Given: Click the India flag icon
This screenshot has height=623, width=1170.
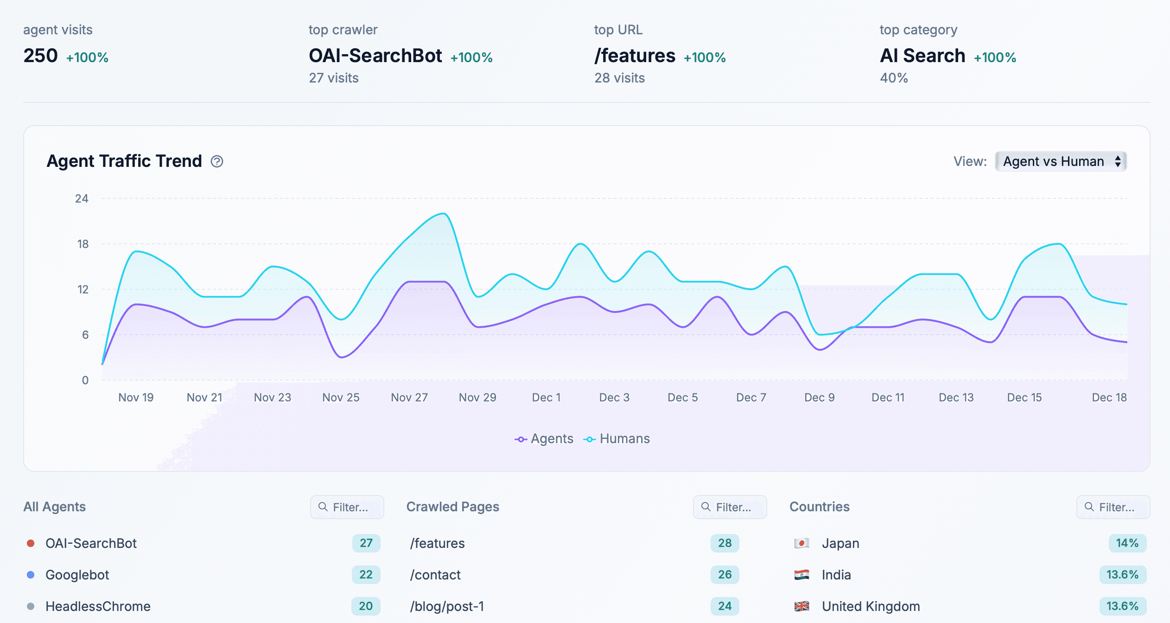Looking at the screenshot, I should 801,574.
